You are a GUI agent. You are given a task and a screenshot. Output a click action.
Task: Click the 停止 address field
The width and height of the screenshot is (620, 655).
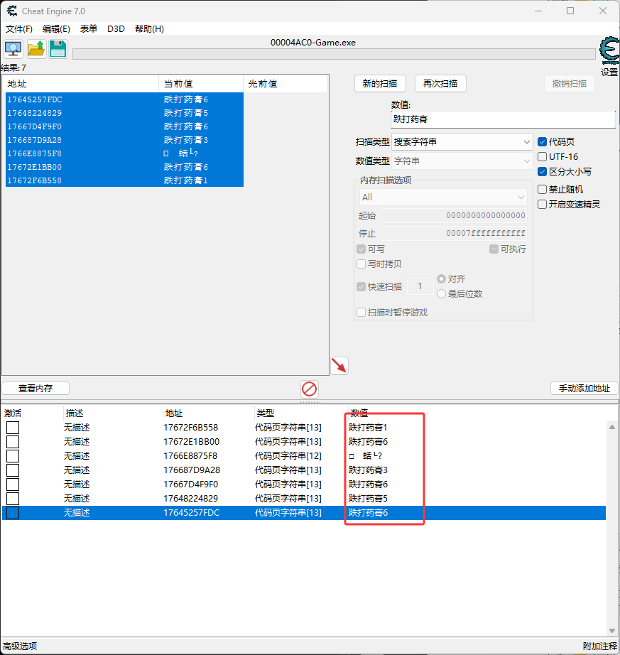tap(454, 233)
